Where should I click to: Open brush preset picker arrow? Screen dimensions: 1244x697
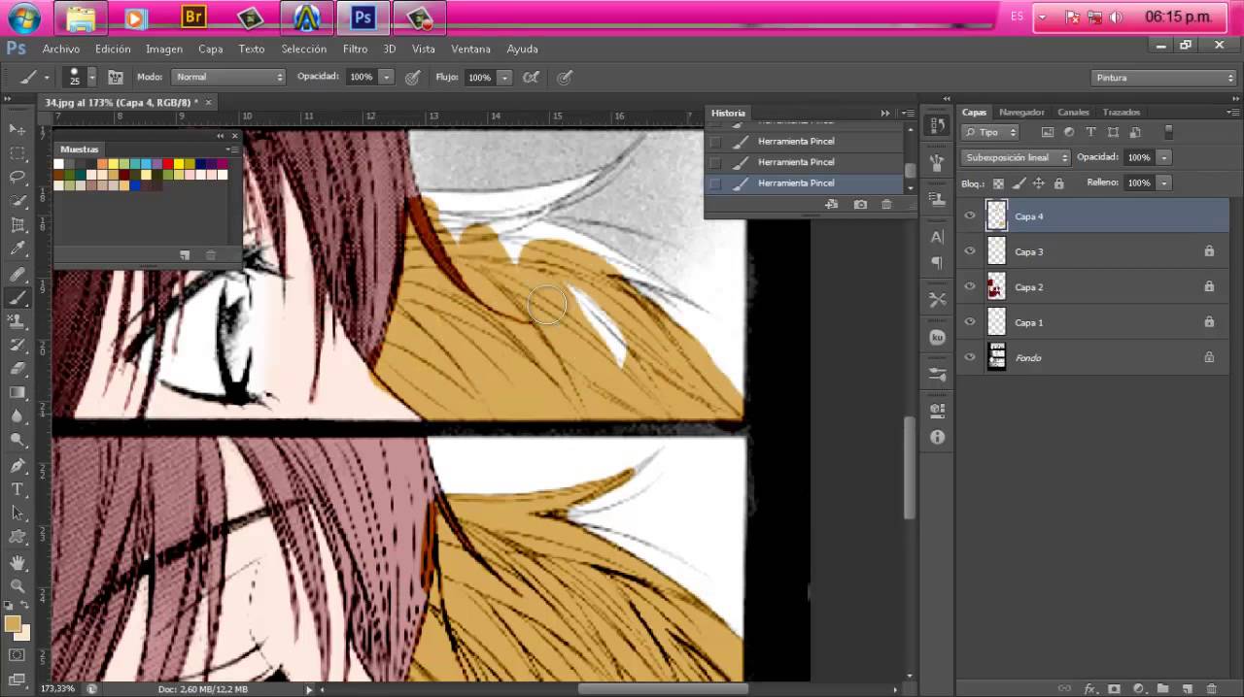92,77
